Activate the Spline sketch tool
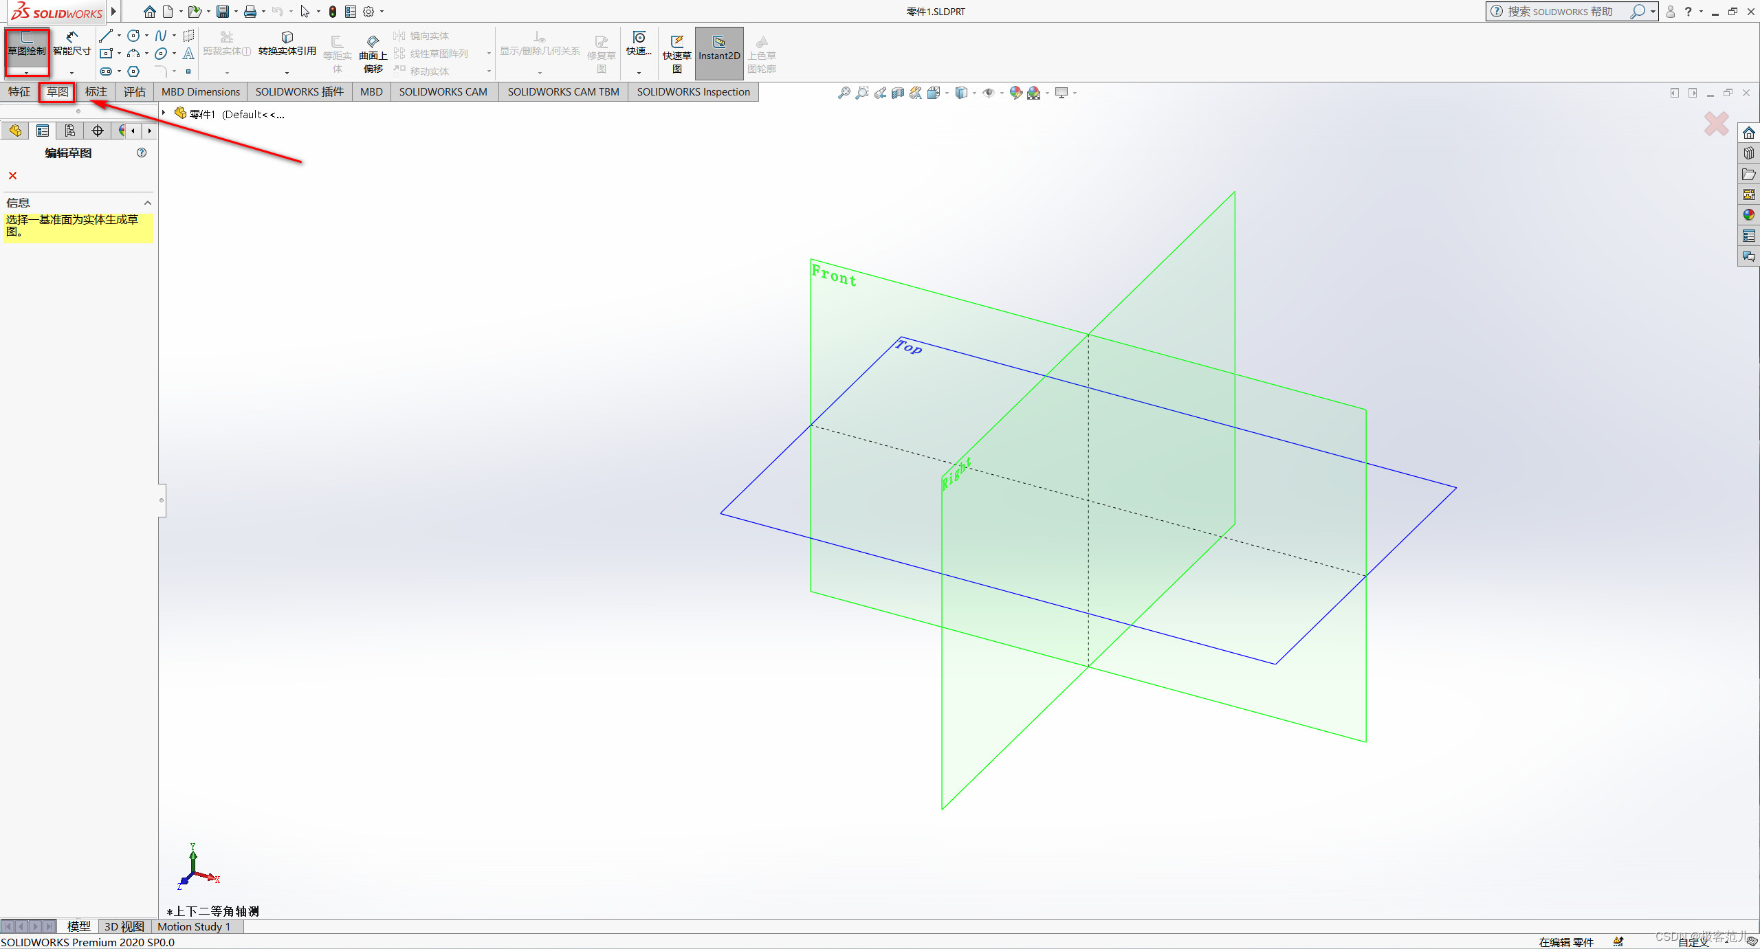This screenshot has width=1760, height=949. coord(160,36)
